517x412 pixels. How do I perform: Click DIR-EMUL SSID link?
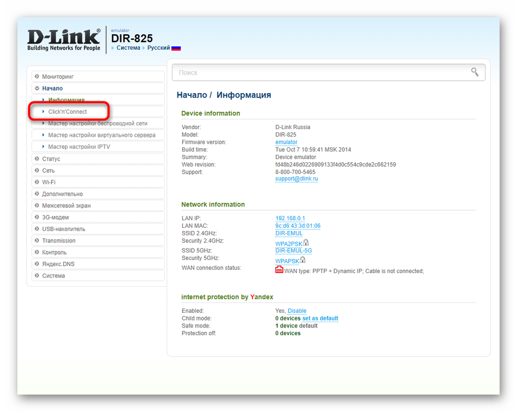click(x=289, y=233)
